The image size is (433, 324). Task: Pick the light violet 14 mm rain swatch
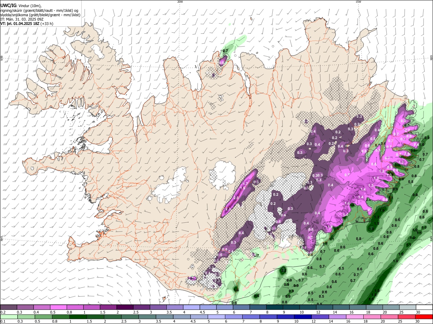point(337,317)
